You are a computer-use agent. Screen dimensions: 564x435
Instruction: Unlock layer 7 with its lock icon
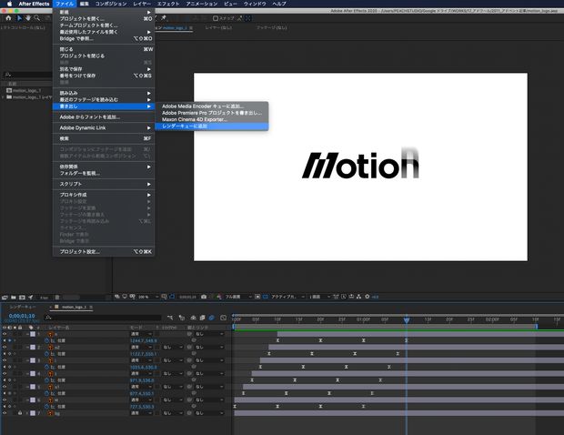[20, 413]
